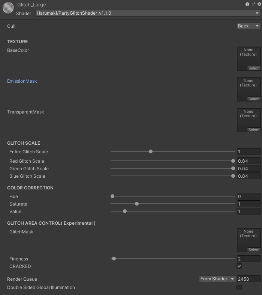The height and width of the screenshot is (295, 262).
Task: Click the Red Glitch Scale value field
Action: pos(249,161)
